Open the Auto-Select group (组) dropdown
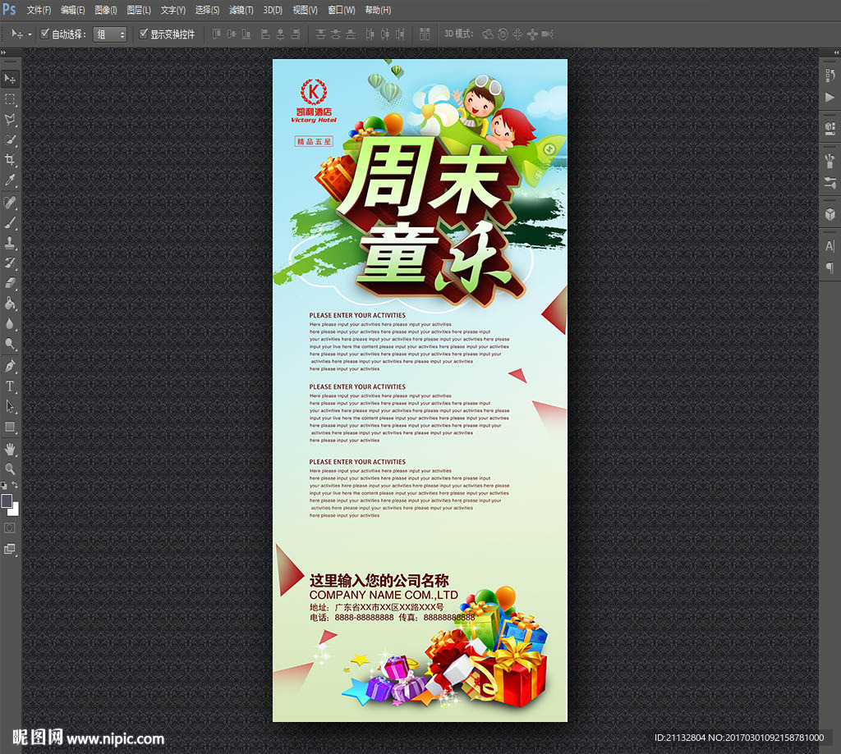 [x=110, y=34]
